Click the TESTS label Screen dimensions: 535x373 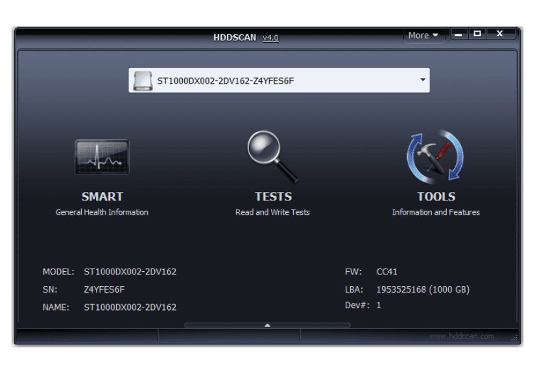pyautogui.click(x=273, y=197)
